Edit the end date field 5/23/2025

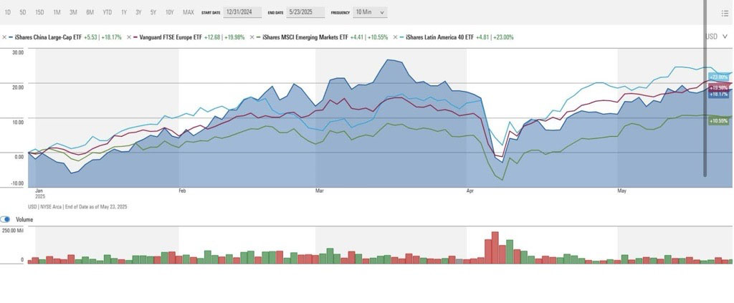click(305, 12)
